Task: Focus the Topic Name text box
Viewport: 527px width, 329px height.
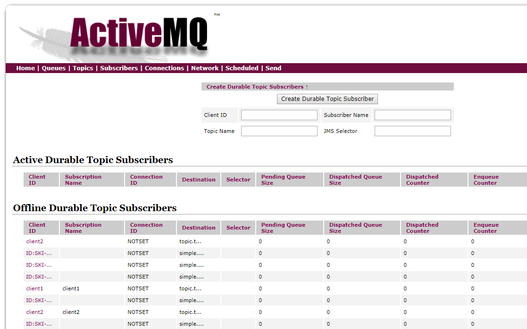Action: coord(279,131)
